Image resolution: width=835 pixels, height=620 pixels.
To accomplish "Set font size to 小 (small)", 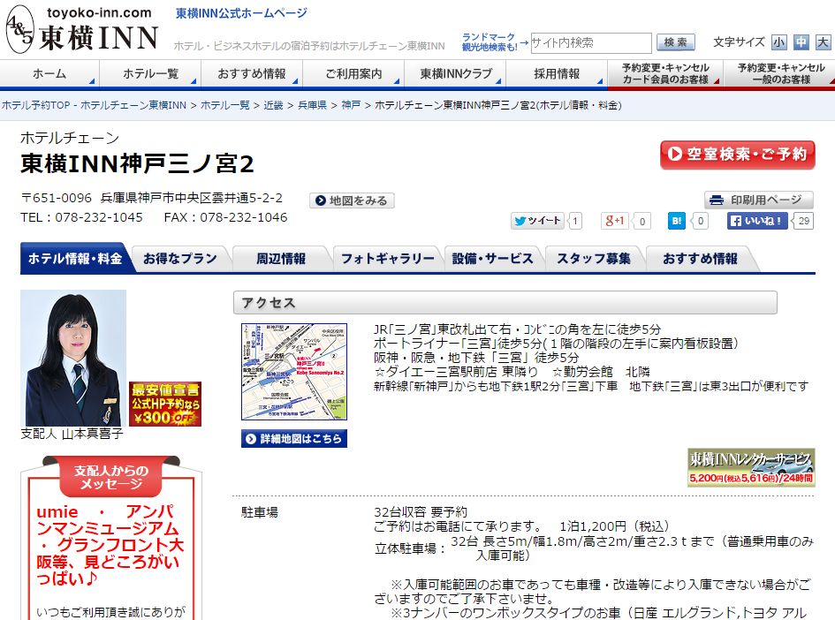I will pos(779,42).
